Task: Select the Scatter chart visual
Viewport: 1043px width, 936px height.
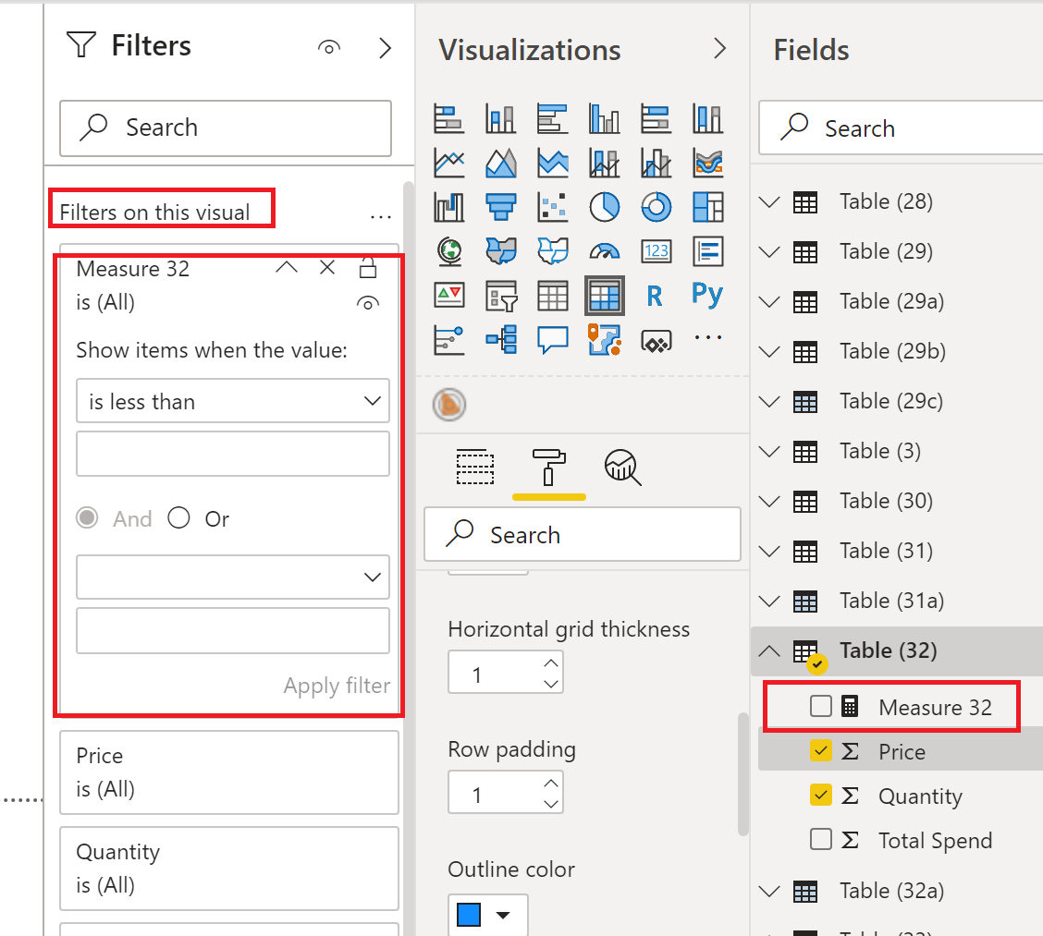Action: pyautogui.click(x=552, y=207)
